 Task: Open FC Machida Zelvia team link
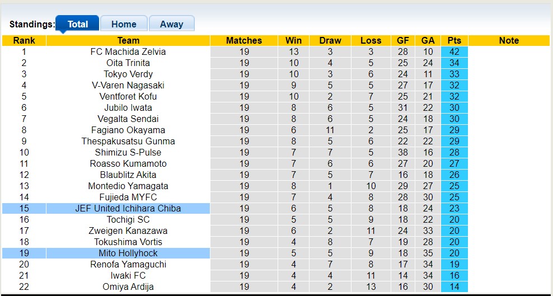coord(128,51)
